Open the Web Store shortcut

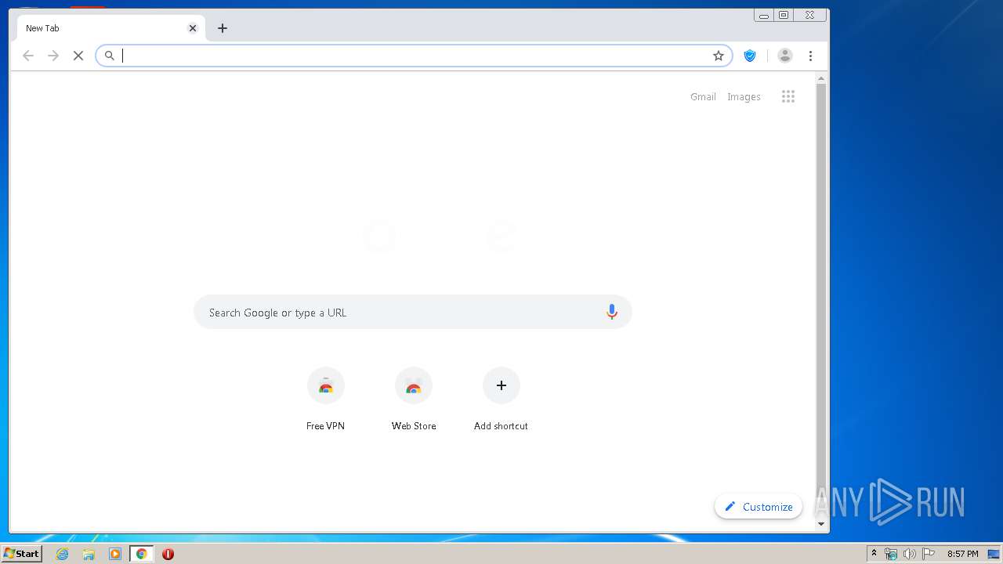[x=414, y=399]
